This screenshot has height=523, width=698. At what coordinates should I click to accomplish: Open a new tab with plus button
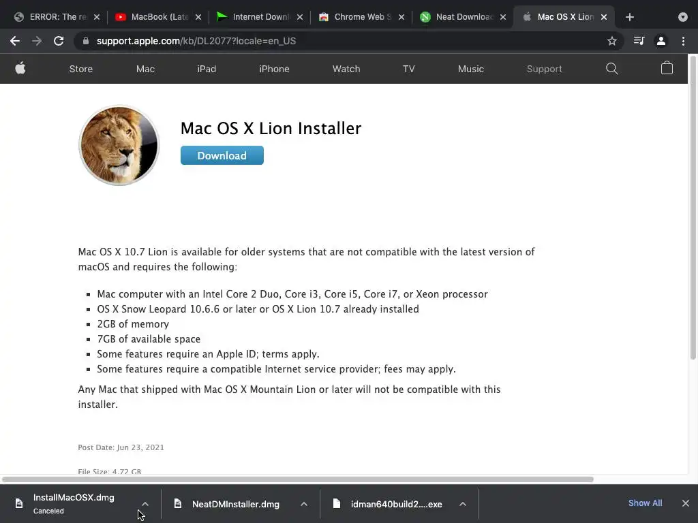click(629, 17)
